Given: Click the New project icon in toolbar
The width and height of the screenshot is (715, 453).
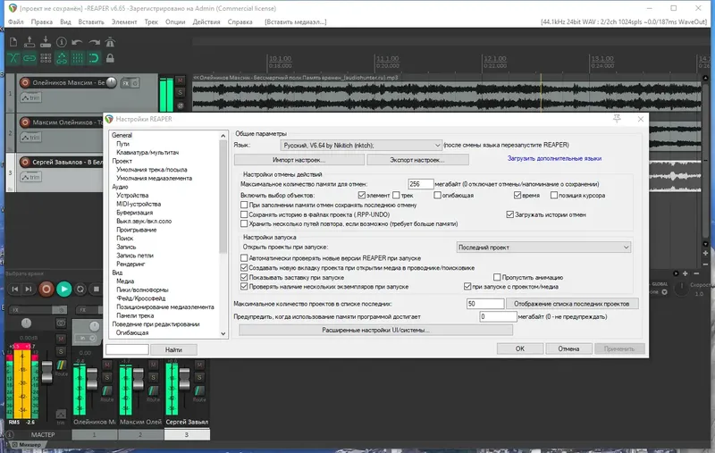Looking at the screenshot, I should [x=13, y=42].
